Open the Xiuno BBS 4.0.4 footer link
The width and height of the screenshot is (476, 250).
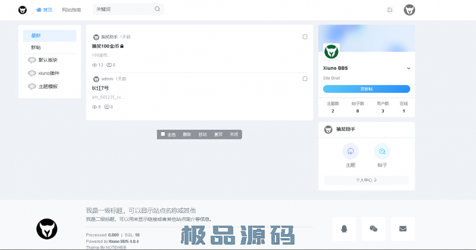[124, 242]
